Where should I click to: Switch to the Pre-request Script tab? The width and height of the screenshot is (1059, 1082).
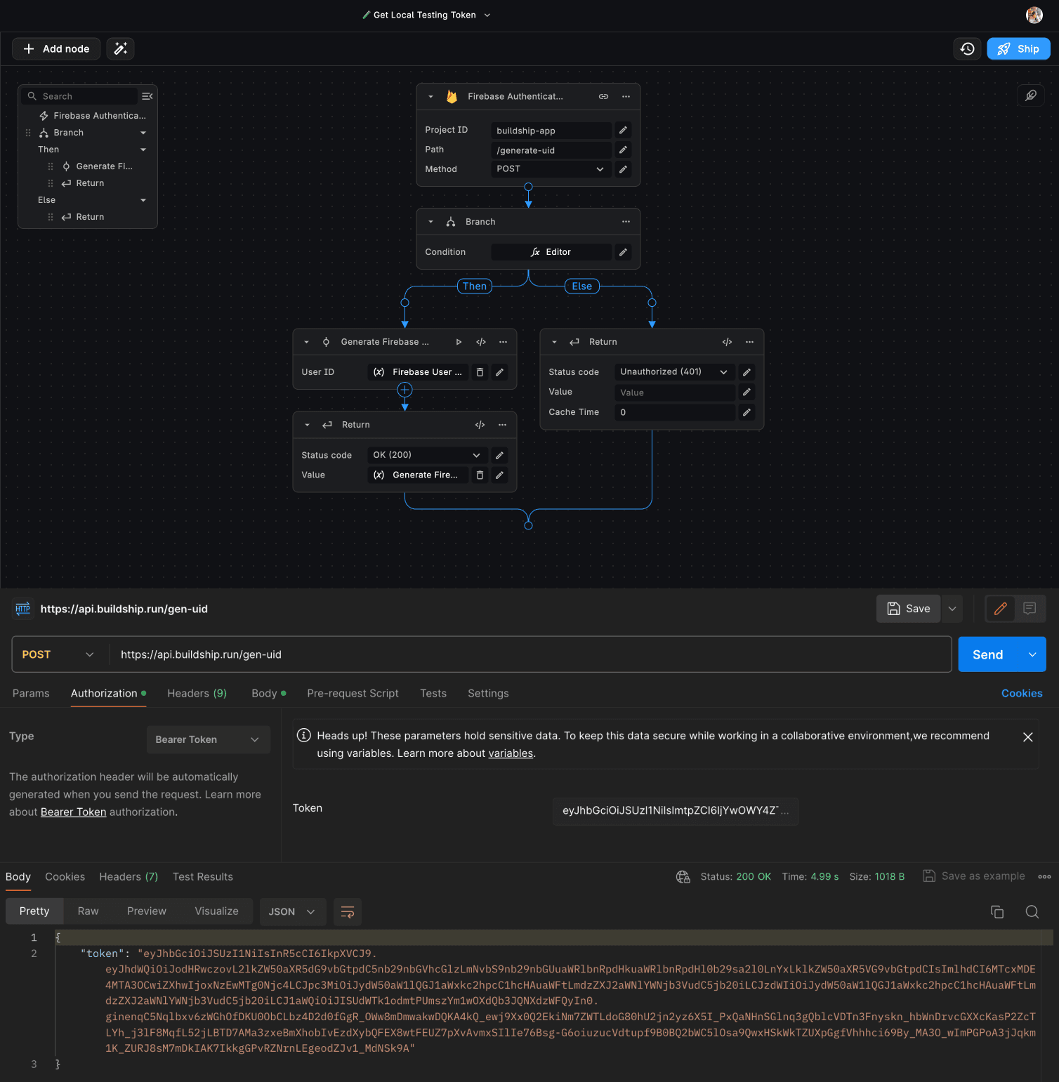pos(353,694)
